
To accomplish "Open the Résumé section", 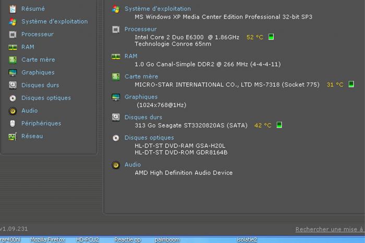I will [33, 9].
